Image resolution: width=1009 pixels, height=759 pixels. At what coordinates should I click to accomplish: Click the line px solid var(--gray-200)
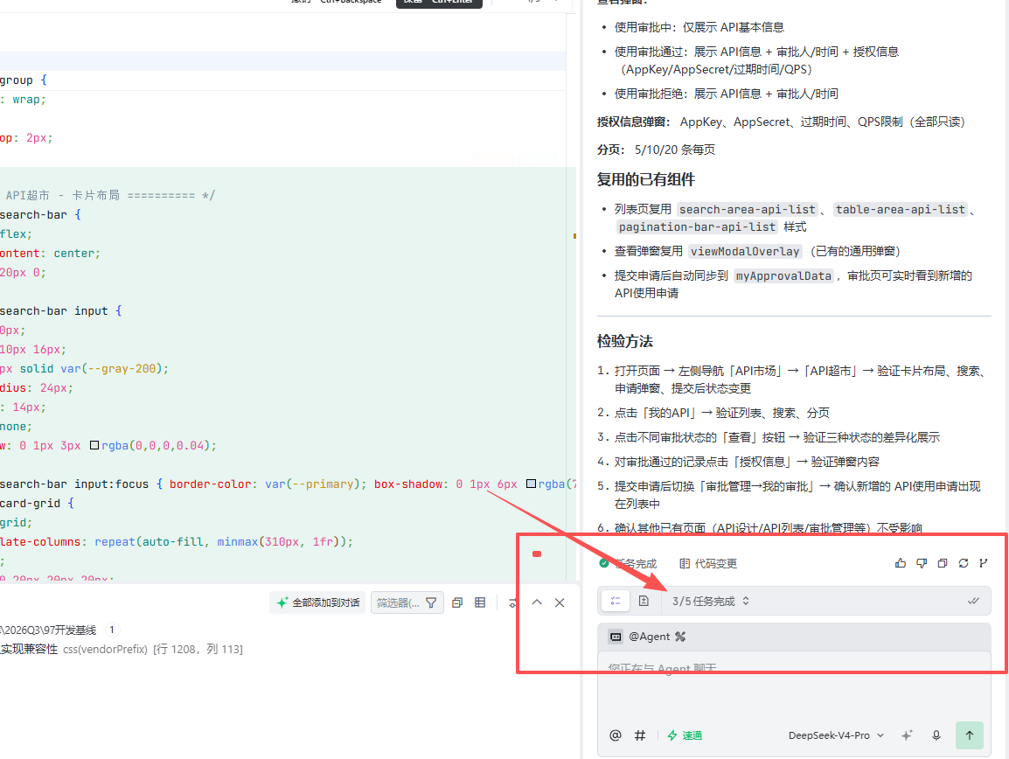[x=84, y=369]
